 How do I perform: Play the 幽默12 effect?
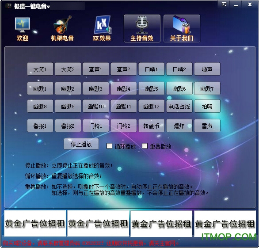(152, 106)
